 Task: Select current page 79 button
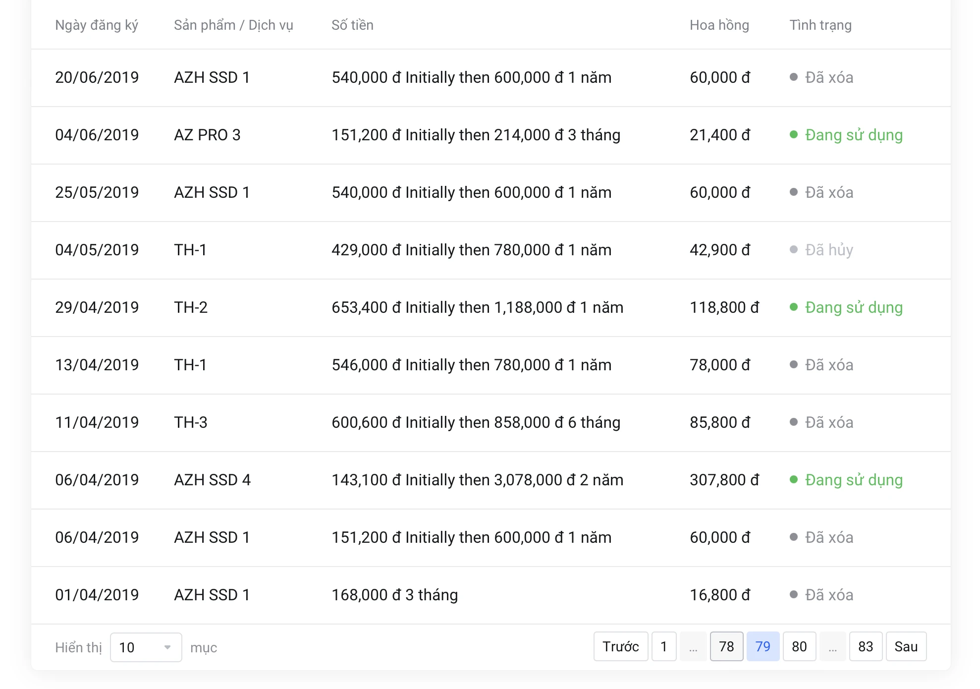(763, 646)
